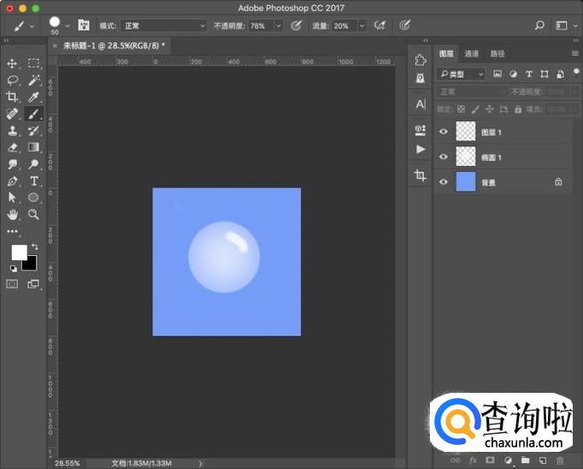Select the Eraser tool
The image size is (583, 469).
pyautogui.click(x=13, y=147)
